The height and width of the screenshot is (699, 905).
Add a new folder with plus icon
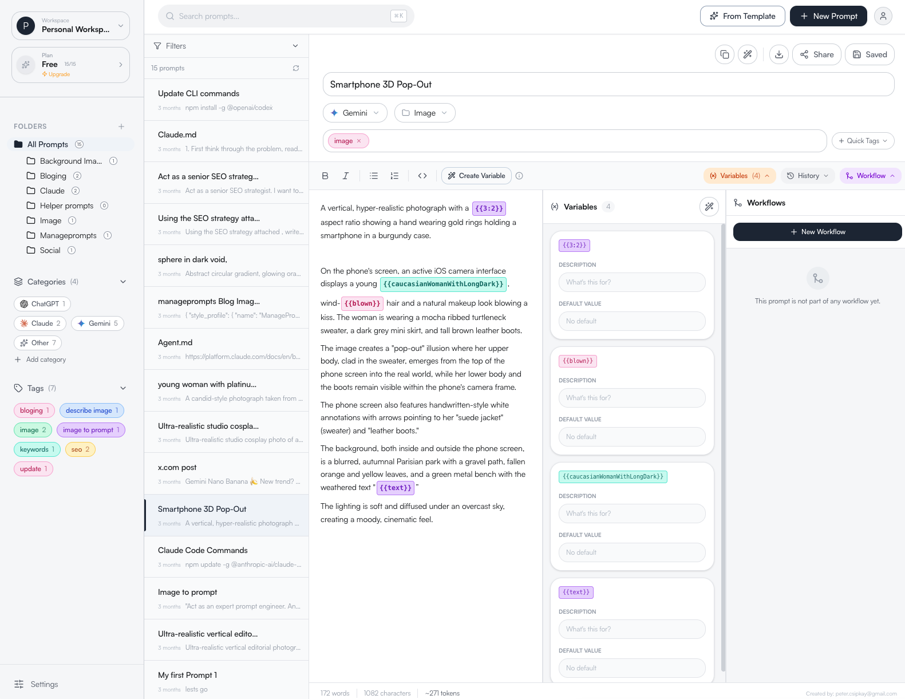121,127
